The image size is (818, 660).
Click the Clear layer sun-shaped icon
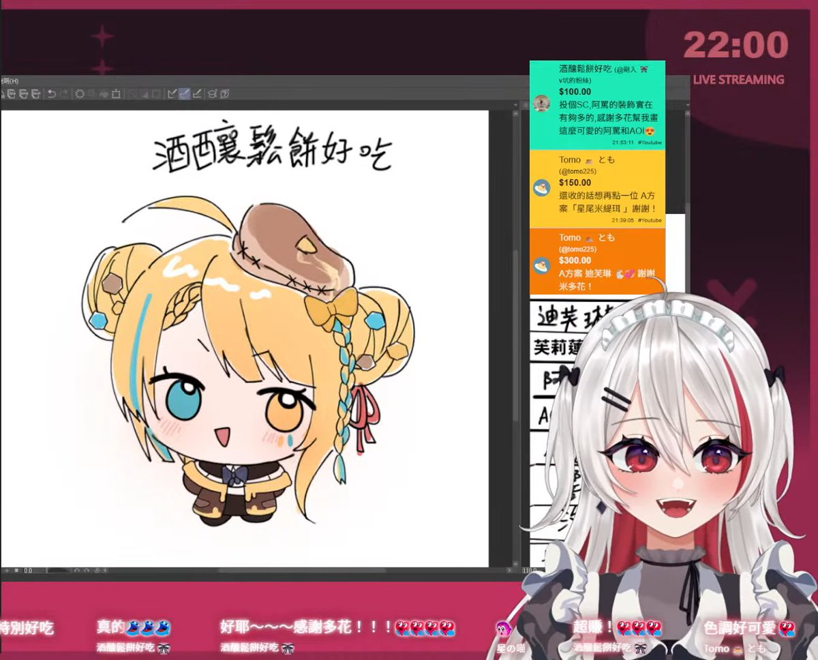[x=80, y=93]
